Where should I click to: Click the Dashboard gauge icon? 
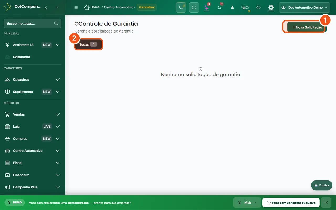pos(8,57)
